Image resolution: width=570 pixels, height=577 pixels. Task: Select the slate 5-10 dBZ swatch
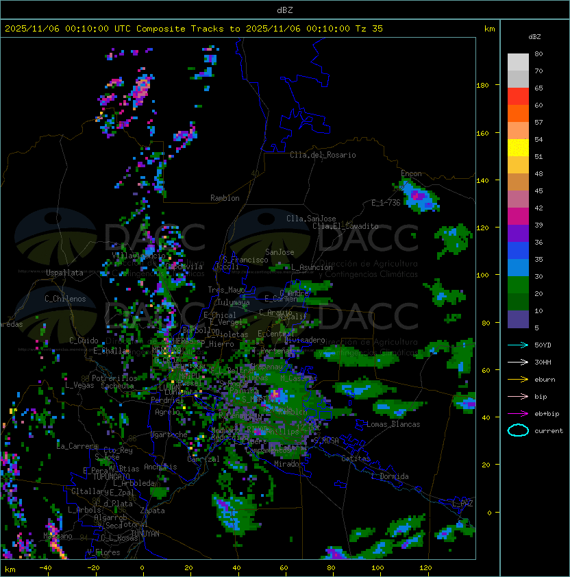pos(518,319)
